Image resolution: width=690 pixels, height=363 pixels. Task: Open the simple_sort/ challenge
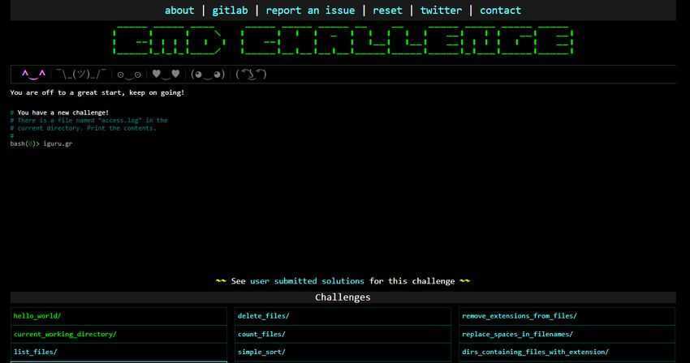click(x=343, y=352)
